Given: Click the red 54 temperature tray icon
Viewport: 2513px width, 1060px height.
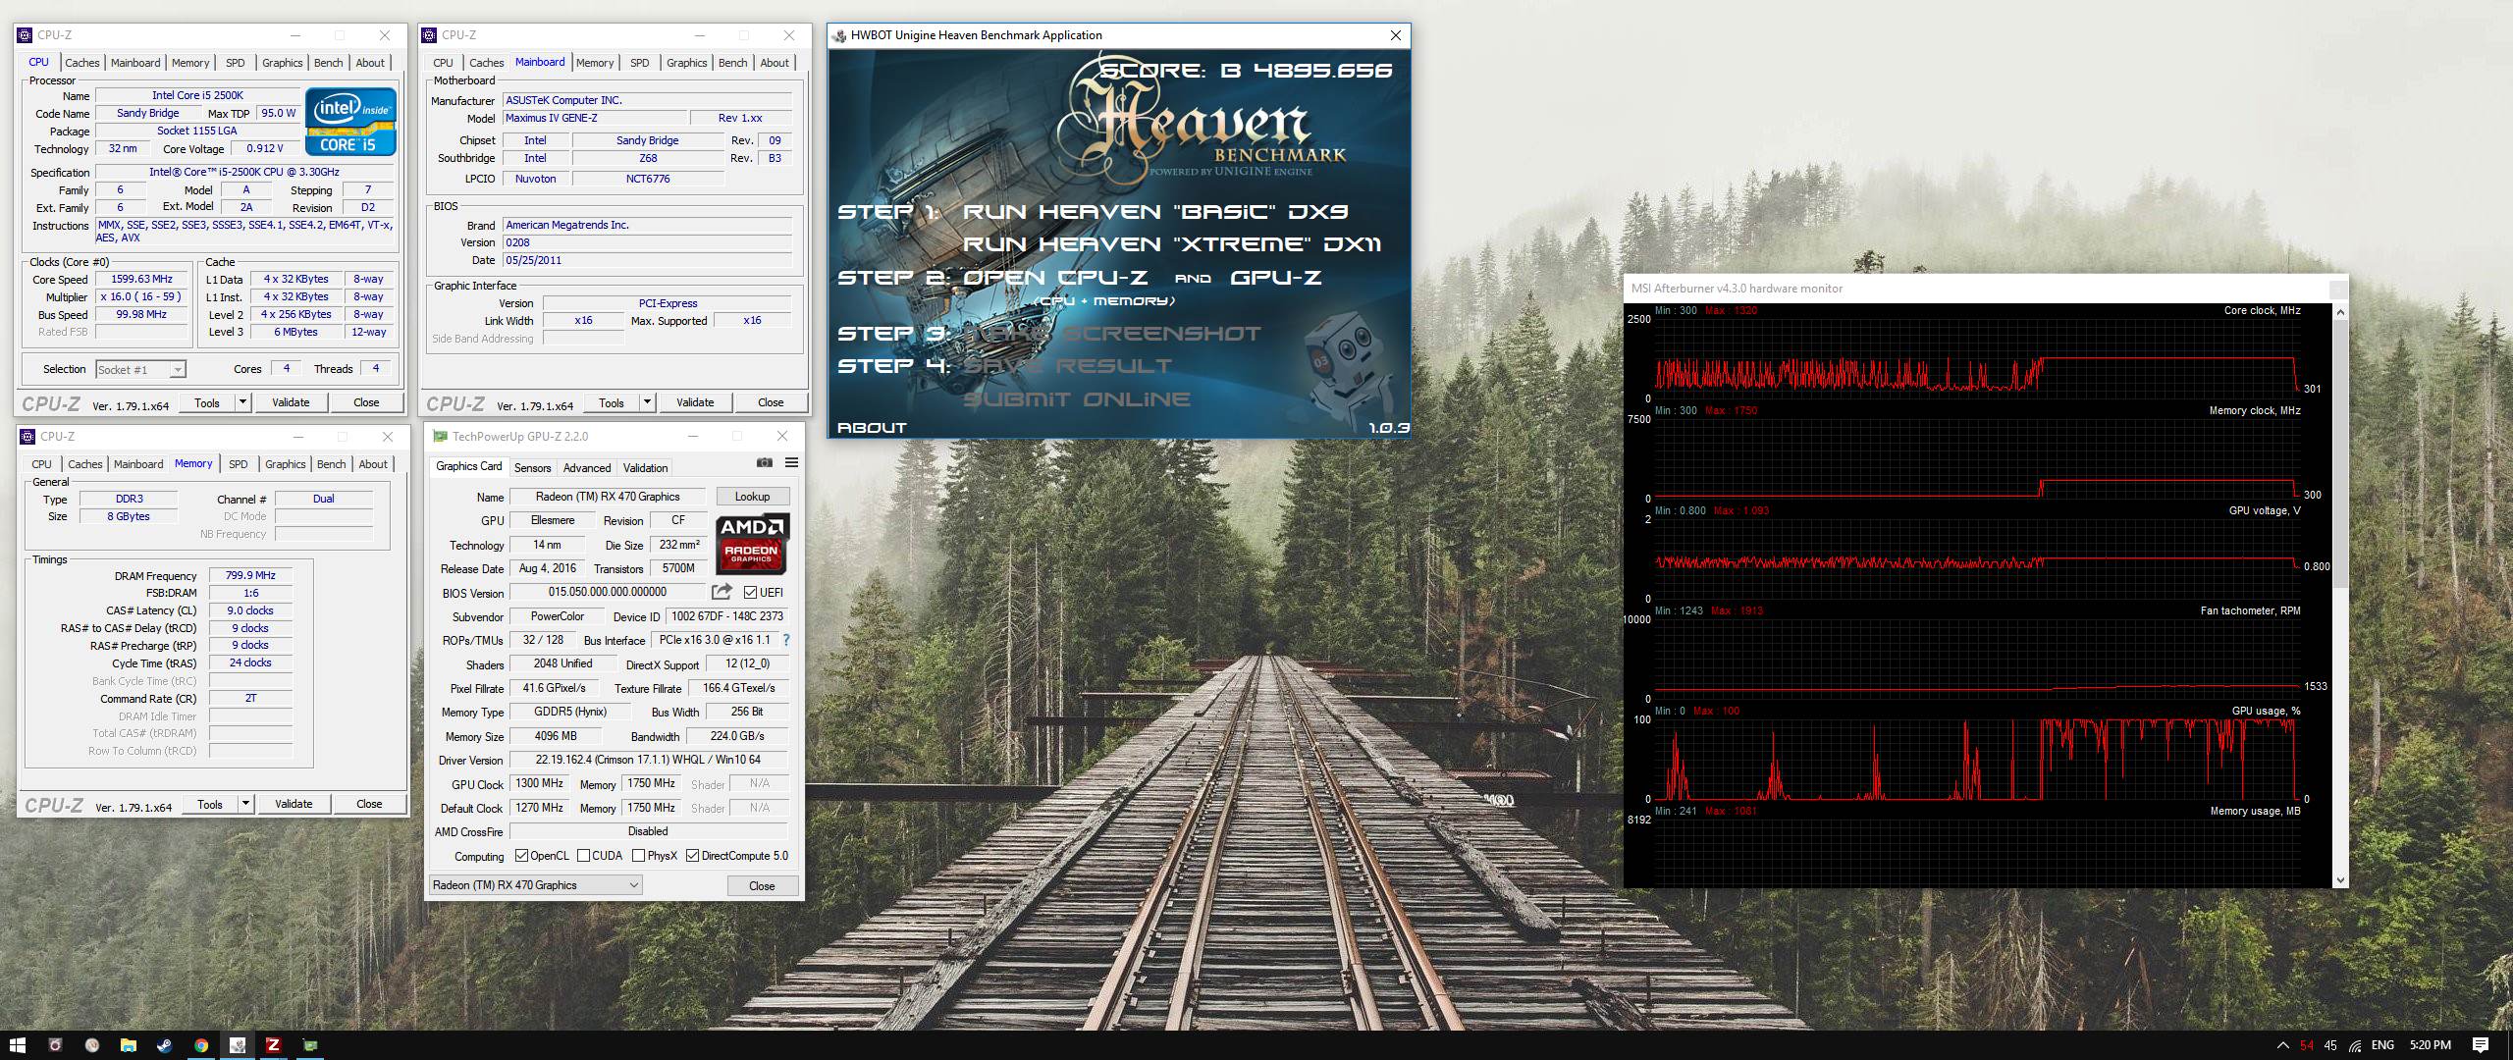Looking at the screenshot, I should (2307, 1045).
